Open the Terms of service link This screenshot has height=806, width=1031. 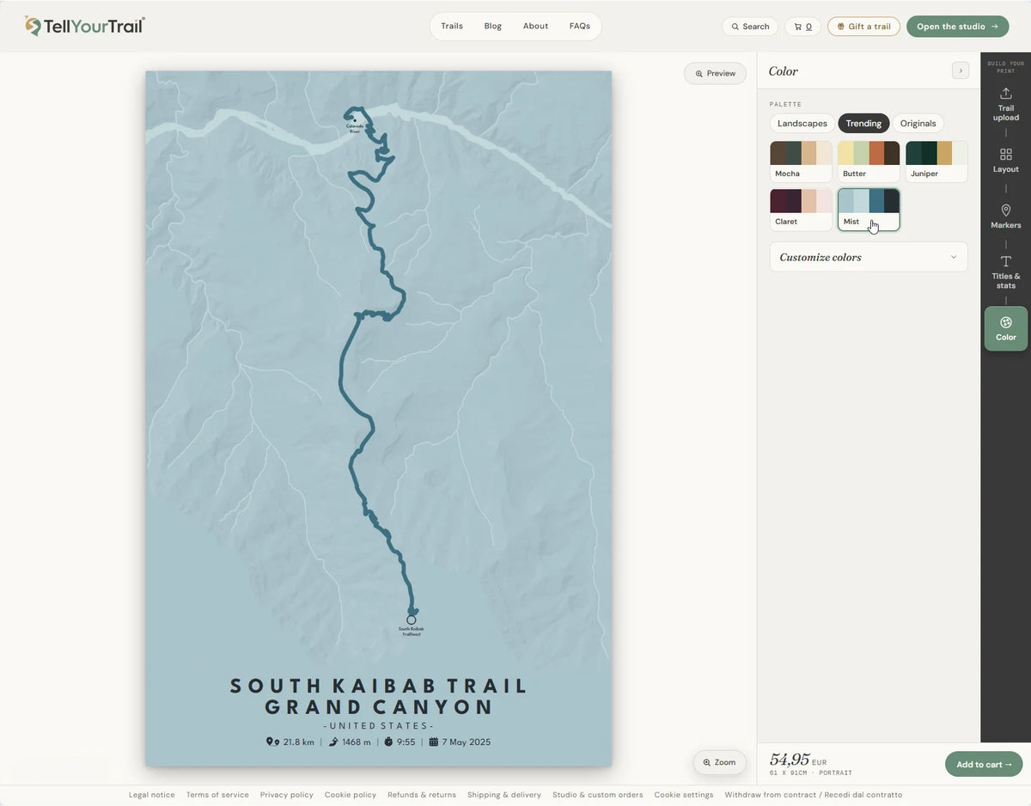pos(217,795)
